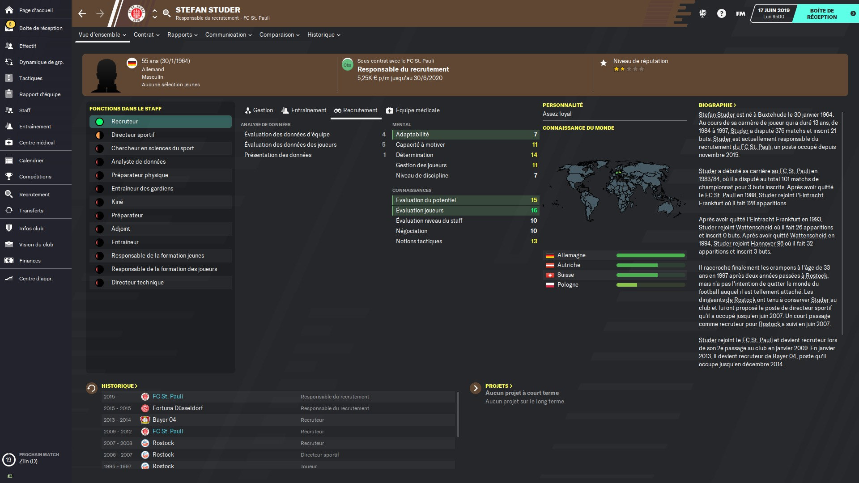The width and height of the screenshot is (859, 483).
Task: Click the Allemagne knowledge bar
Action: [x=650, y=255]
